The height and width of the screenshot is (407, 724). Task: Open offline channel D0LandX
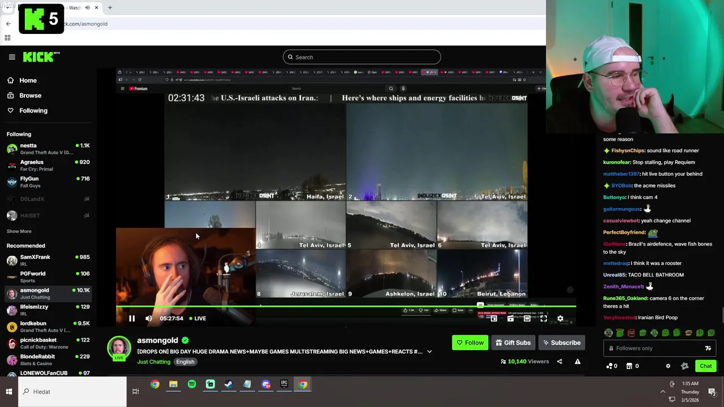[48, 199]
